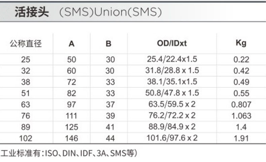Select the 1.063 weight value
This screenshot has width=266, height=162.
tap(241, 116)
